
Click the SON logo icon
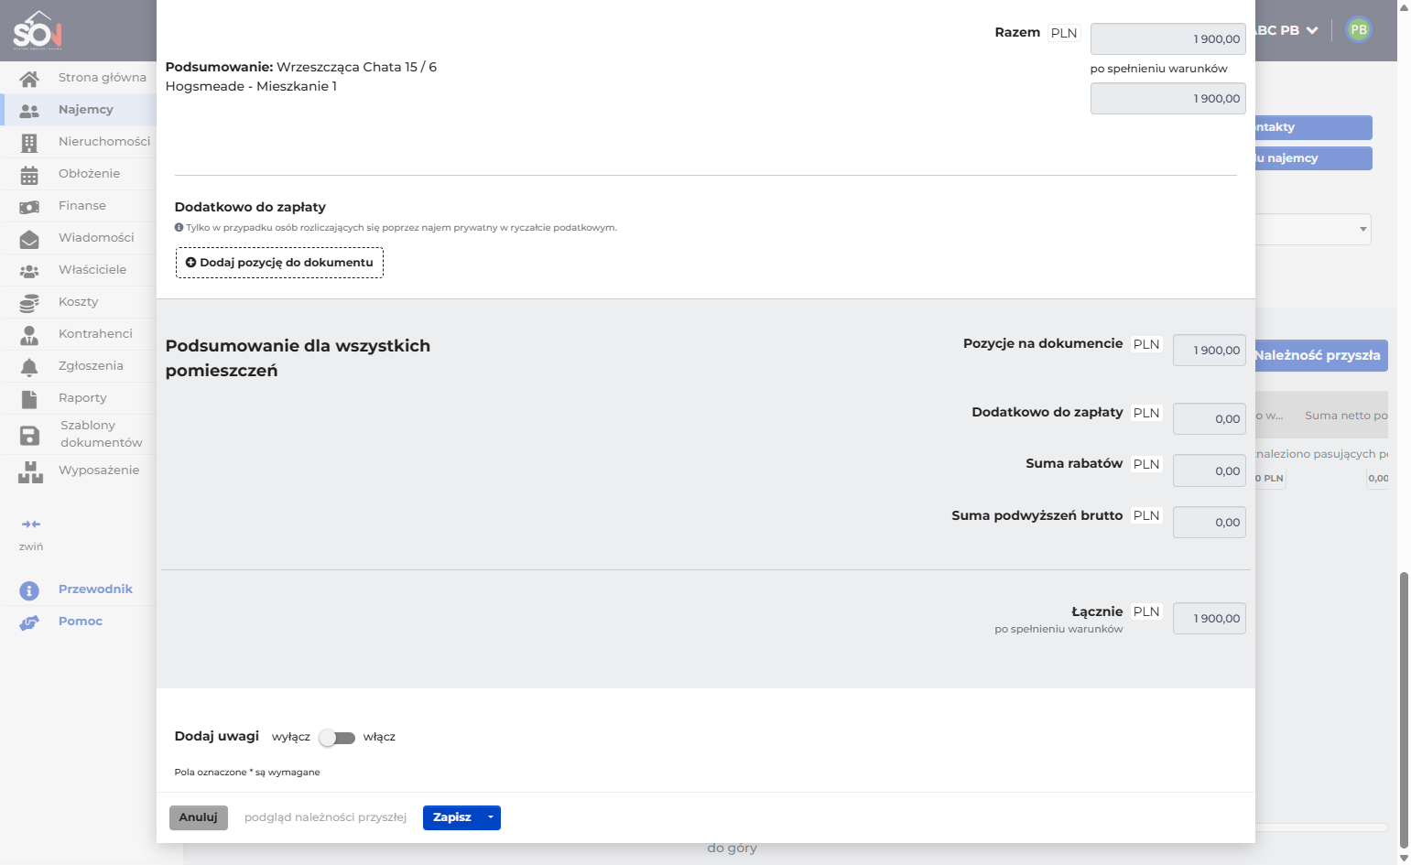coord(38,30)
